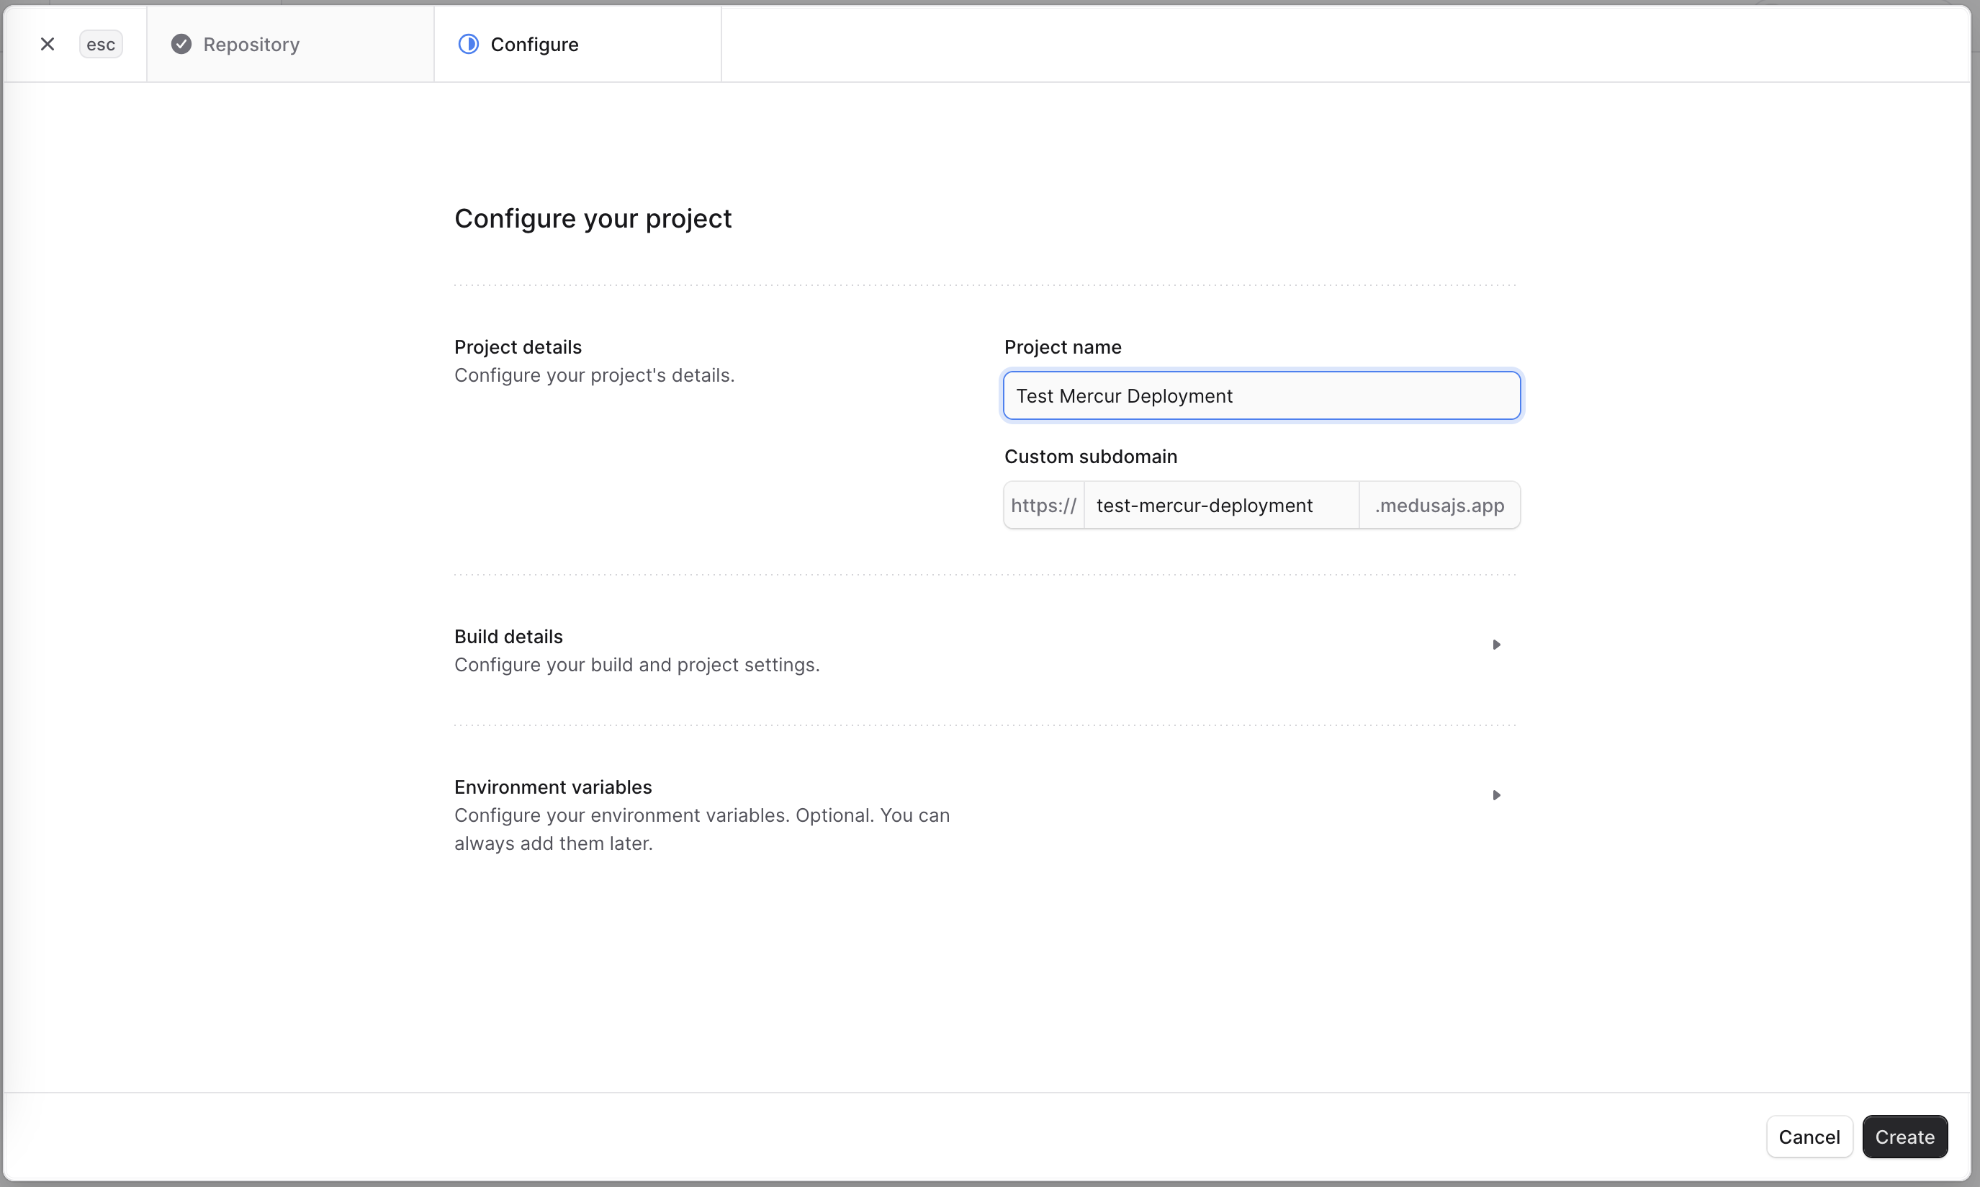Image resolution: width=1980 pixels, height=1187 pixels.
Task: Click the .medusajs.app domain suffix
Action: [x=1438, y=505]
